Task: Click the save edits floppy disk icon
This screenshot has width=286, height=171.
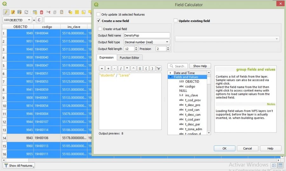Action: pos(19,12)
